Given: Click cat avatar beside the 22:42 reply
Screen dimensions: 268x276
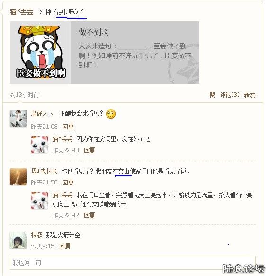Looking at the screenshot, I should (x=40, y=201).
